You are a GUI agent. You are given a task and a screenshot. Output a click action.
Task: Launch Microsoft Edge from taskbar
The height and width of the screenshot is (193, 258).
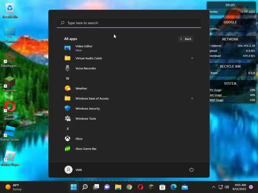tap(173, 187)
